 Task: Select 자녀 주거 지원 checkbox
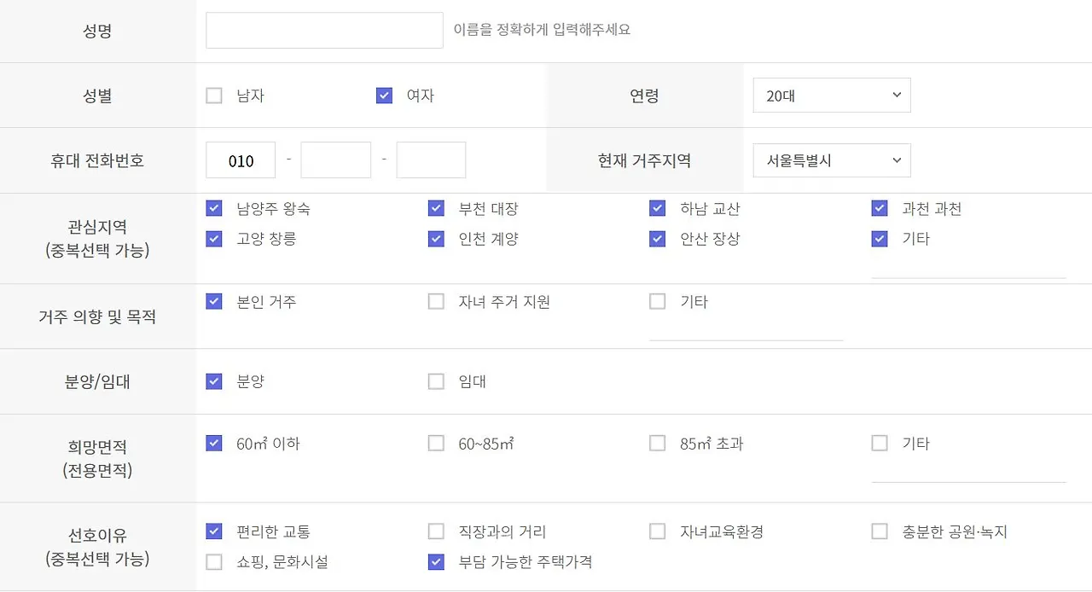(x=436, y=301)
